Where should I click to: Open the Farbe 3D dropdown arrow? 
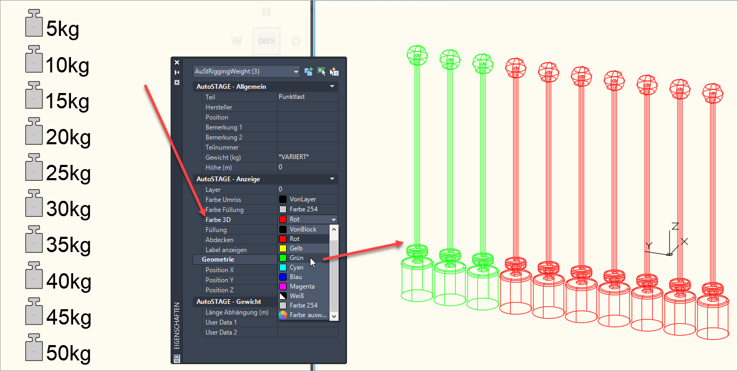tap(333, 219)
